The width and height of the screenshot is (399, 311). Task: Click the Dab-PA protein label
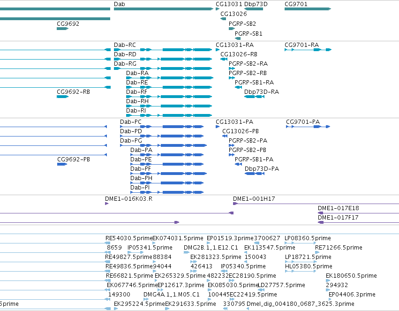141,150
